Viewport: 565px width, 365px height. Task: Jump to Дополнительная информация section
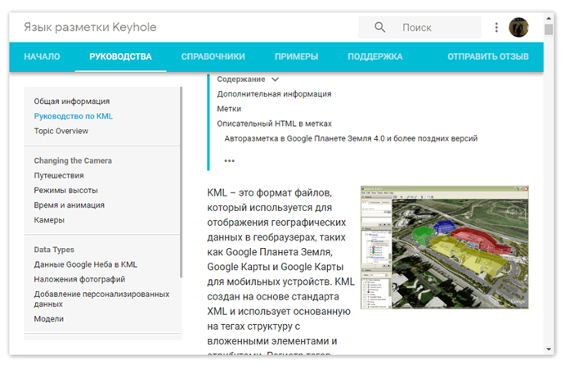click(x=274, y=94)
